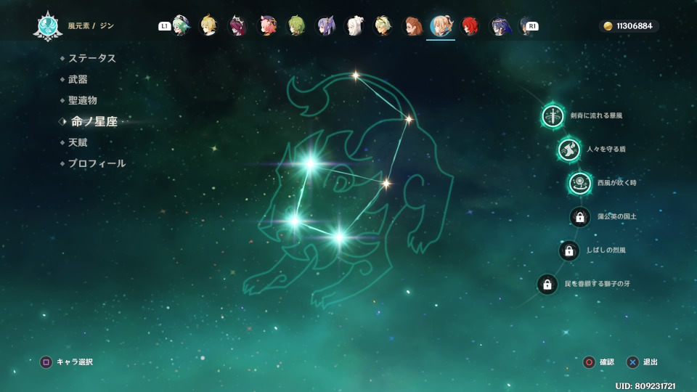Screen dimensions: 697x392
Task: Click the locked 蒲公英の国土 constellation icon
Action: (x=579, y=217)
